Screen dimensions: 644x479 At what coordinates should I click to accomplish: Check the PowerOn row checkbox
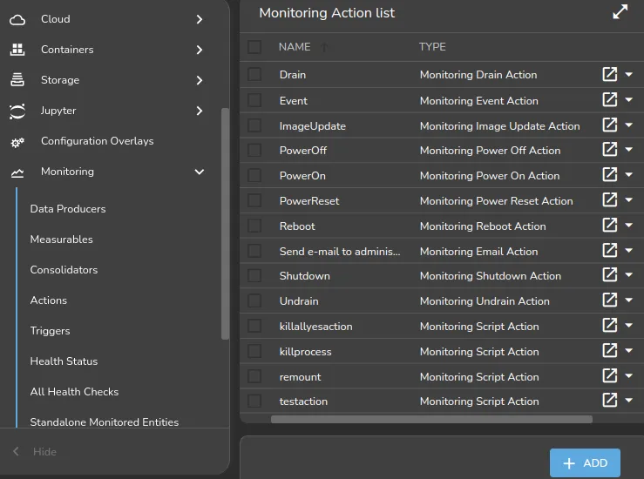(254, 175)
